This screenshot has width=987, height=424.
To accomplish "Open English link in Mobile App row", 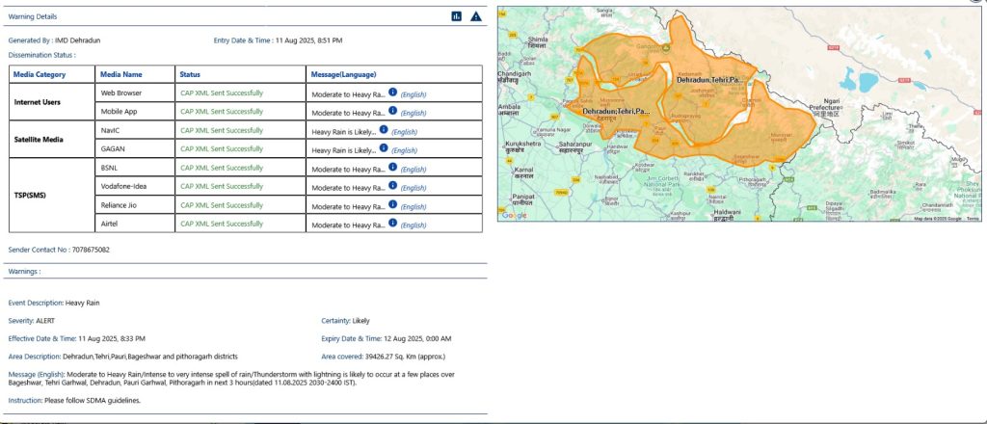I will [x=413, y=114].
